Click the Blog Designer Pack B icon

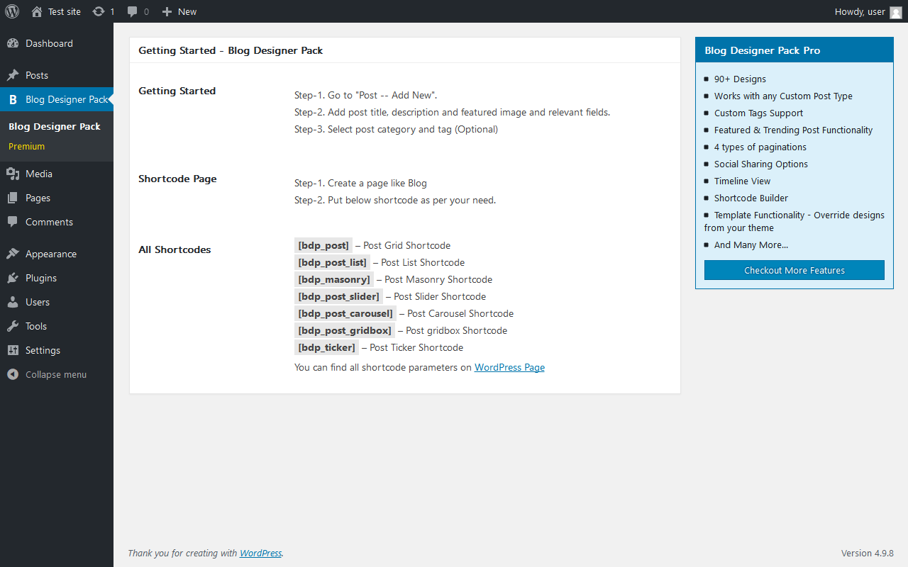(x=13, y=100)
